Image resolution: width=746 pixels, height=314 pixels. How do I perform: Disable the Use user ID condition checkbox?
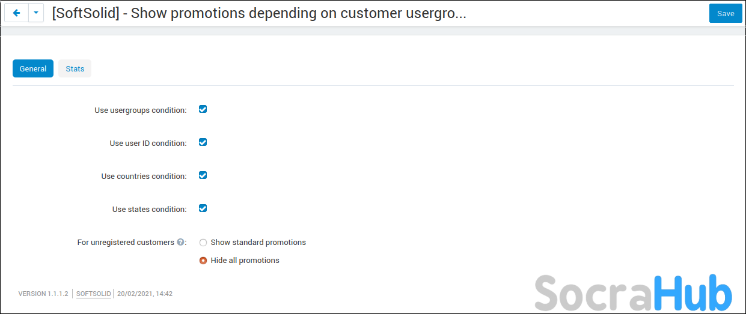click(x=203, y=142)
